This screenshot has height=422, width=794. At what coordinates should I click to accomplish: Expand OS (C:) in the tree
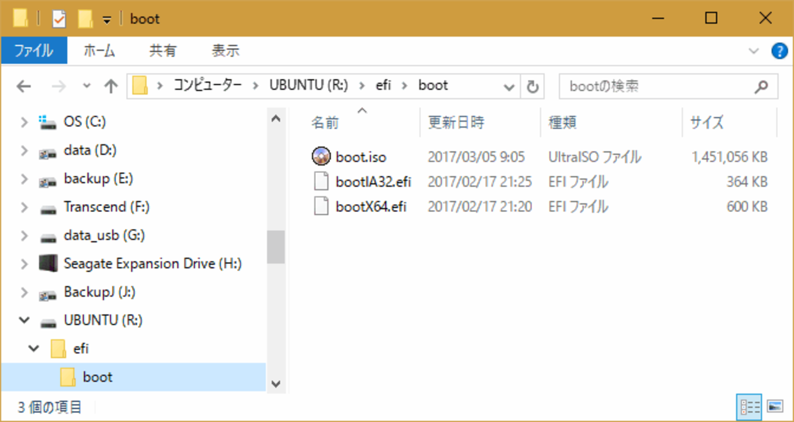pos(24,122)
